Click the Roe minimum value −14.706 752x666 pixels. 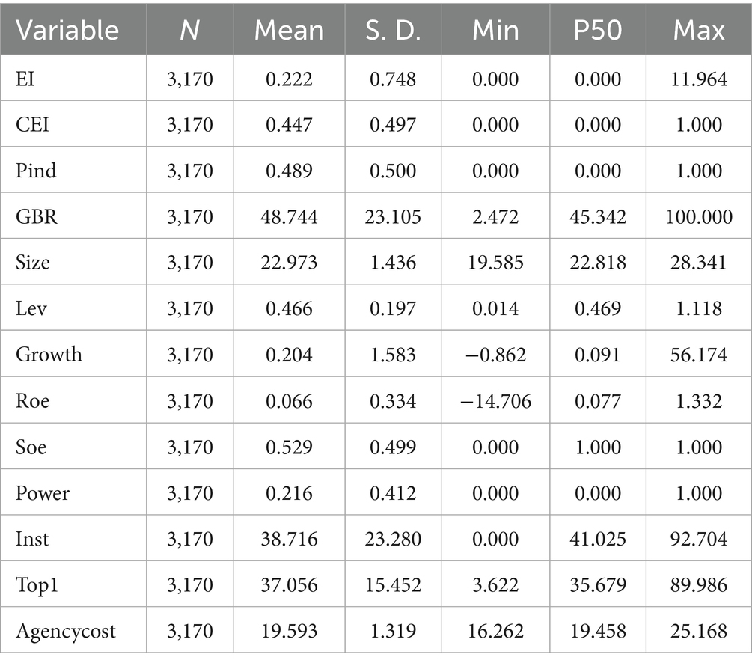496,401
